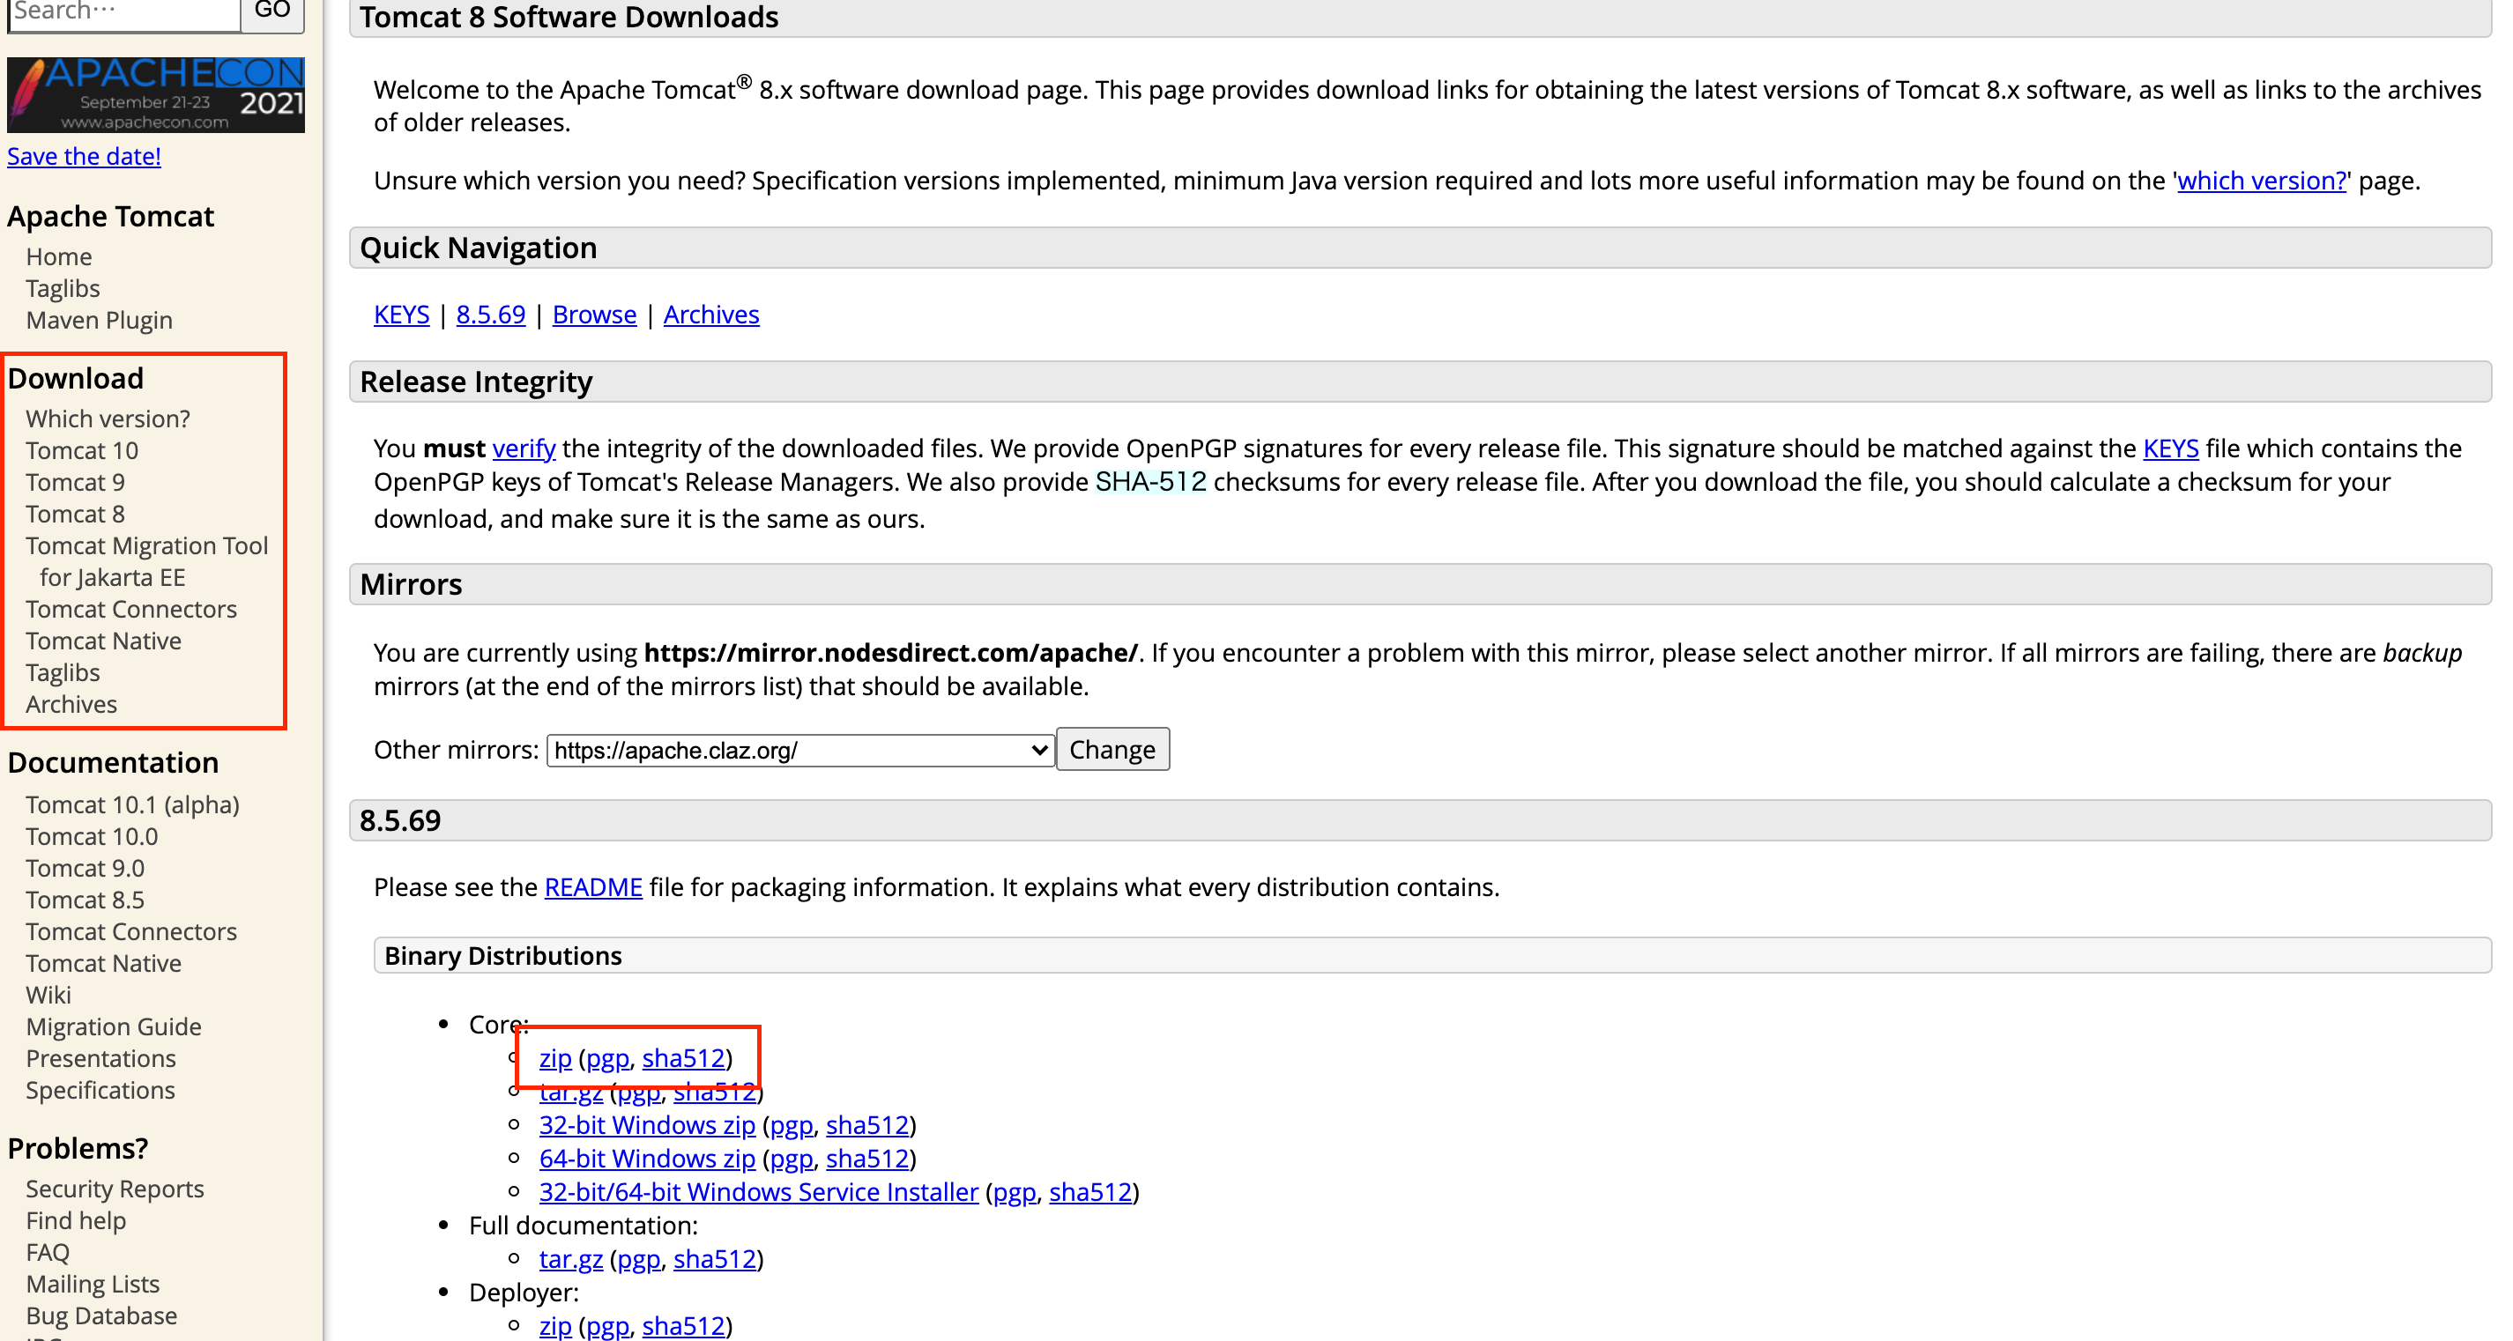The image size is (2513, 1341).
Task: Open Tomcat 10 in Download menu
Action: point(82,450)
